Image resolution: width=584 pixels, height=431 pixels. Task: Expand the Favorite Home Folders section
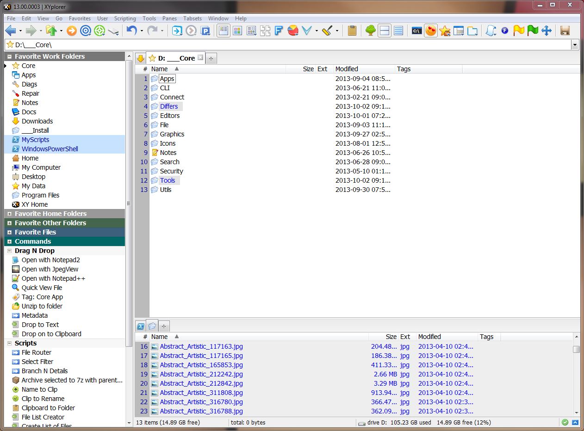(9, 214)
